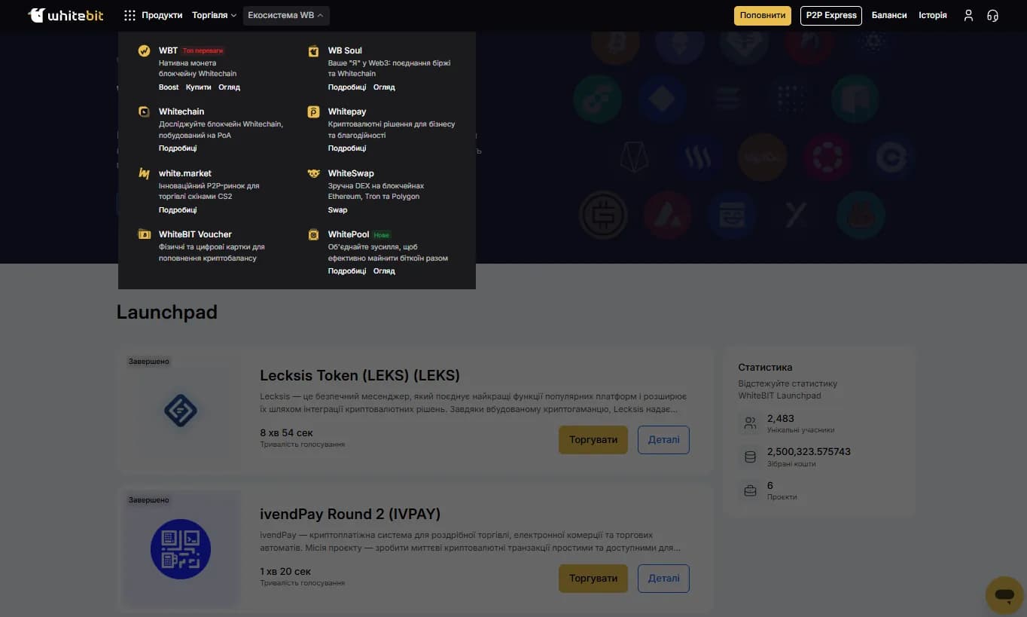Click Купити under WBT

click(199, 87)
